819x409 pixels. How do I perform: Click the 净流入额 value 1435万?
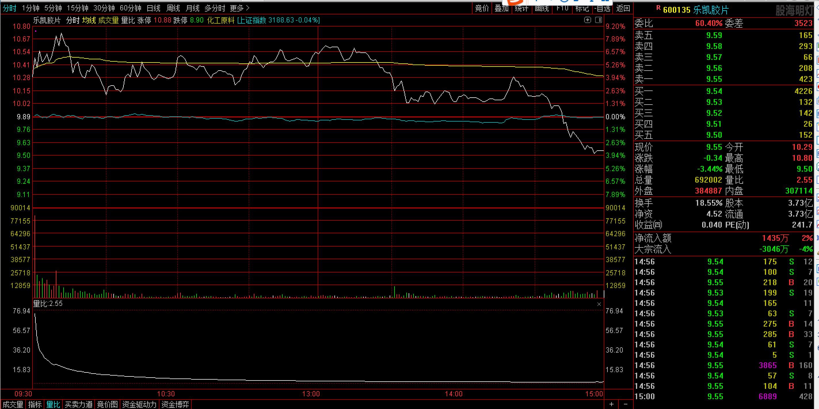pyautogui.click(x=775, y=238)
